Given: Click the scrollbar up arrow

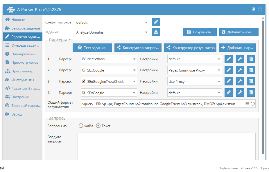Looking at the screenshot, I should pos(263,18).
